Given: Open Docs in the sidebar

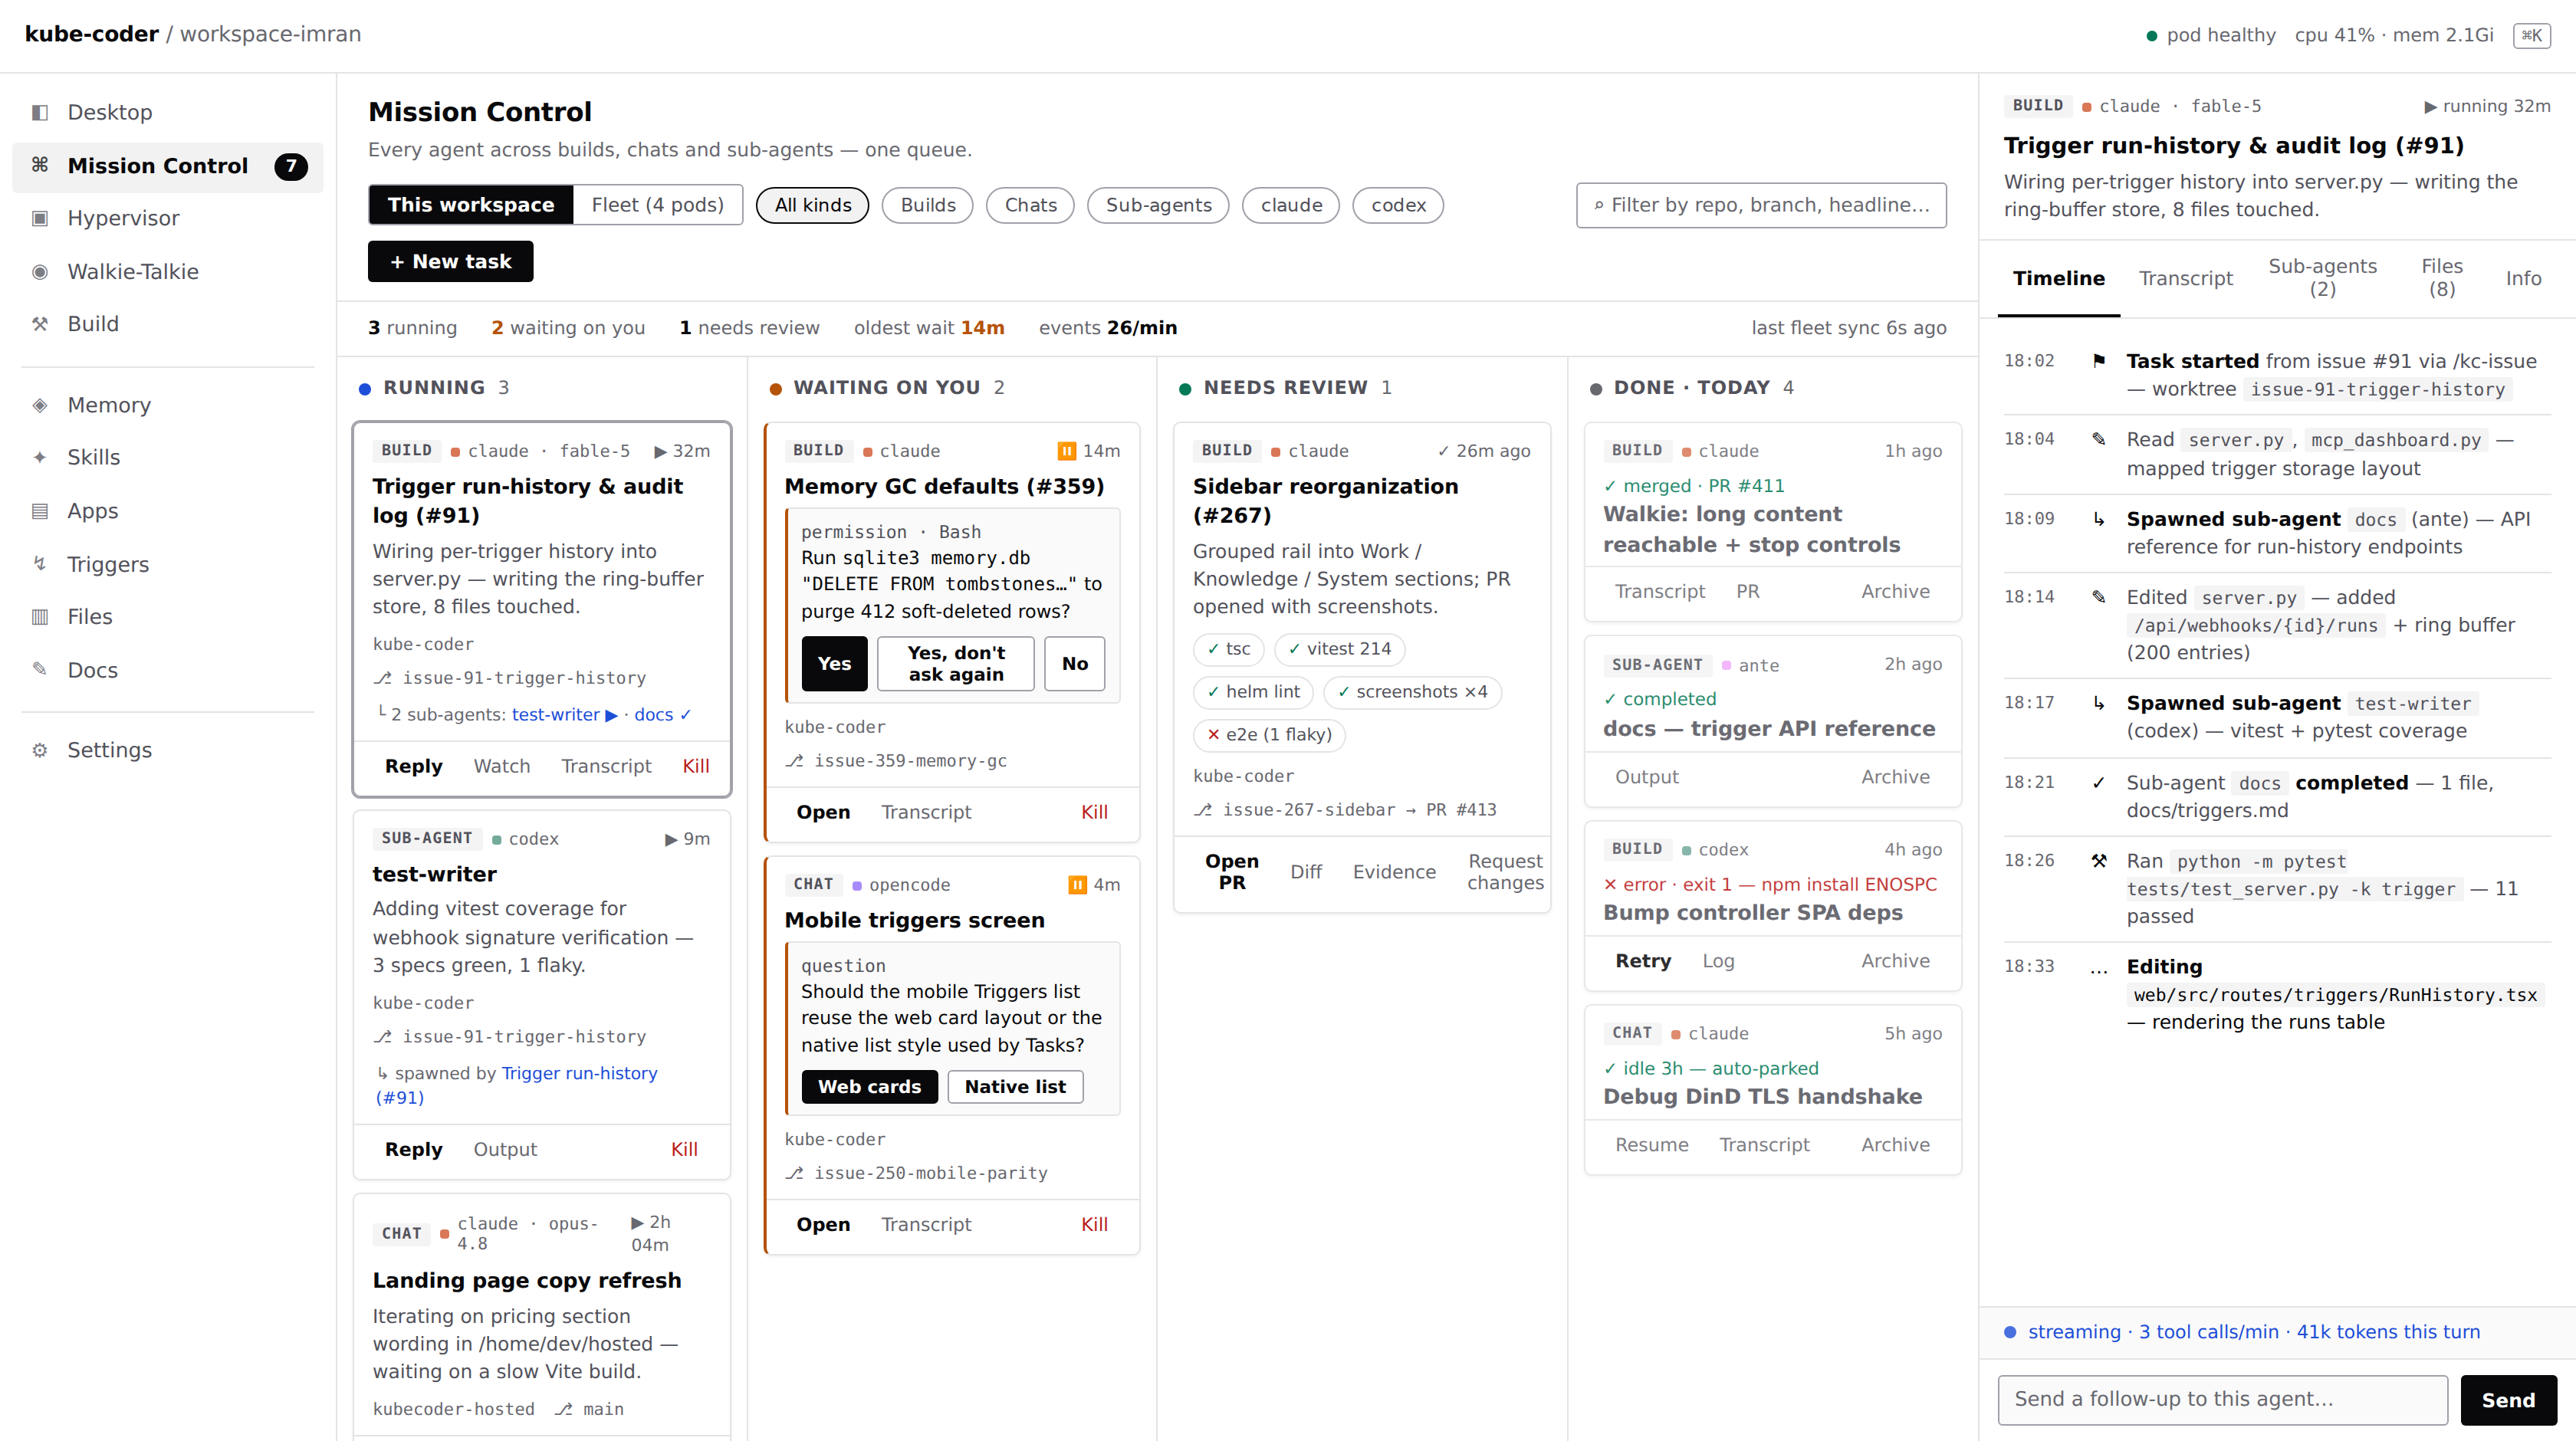Looking at the screenshot, I should coord(167,670).
